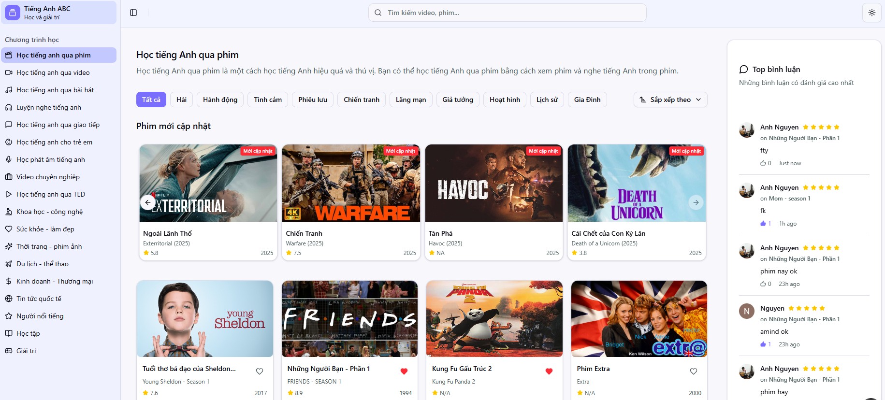
Task: Click microphone icon for Học phát âm
Action: (x=9, y=159)
